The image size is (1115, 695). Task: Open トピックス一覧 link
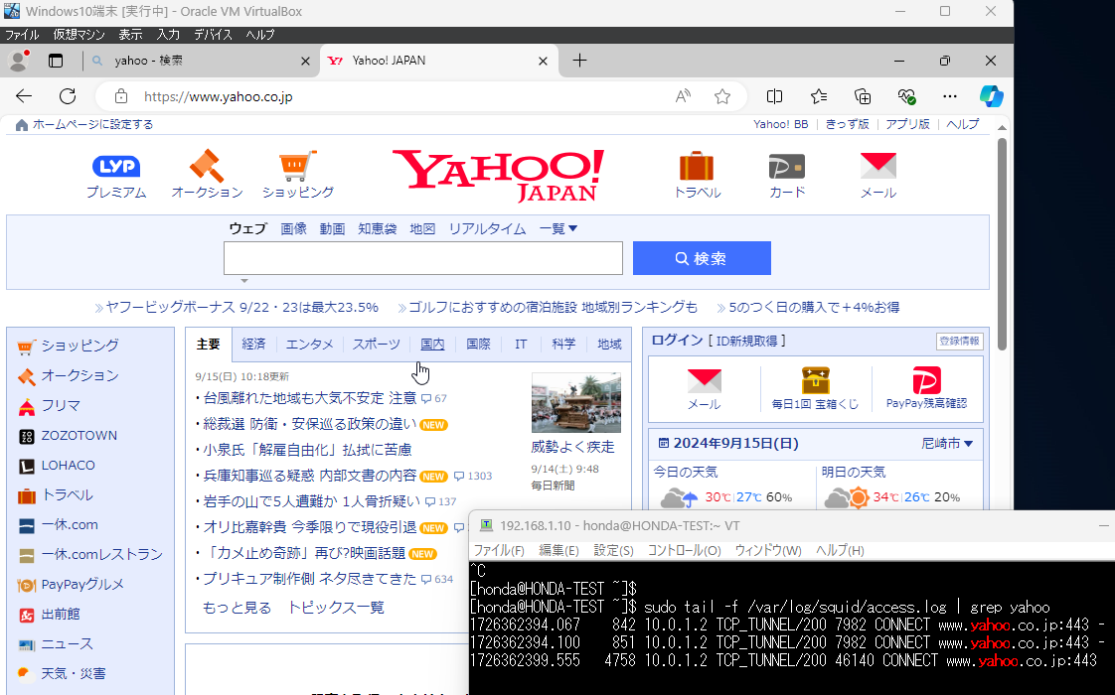[x=336, y=608]
